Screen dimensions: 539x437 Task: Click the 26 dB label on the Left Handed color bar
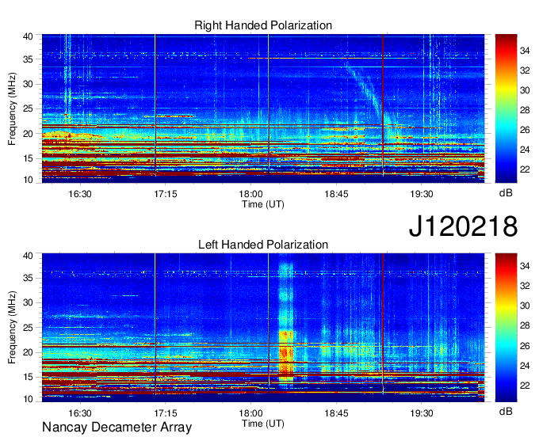[525, 346]
